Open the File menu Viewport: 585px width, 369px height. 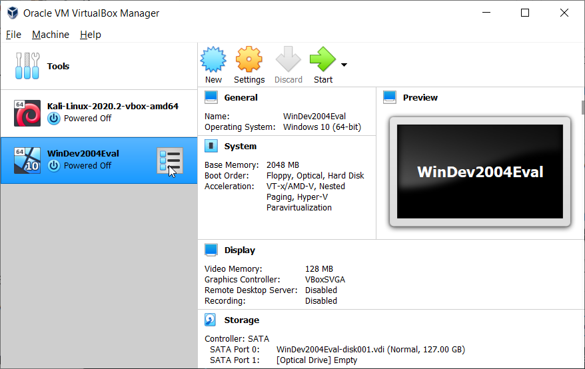point(13,35)
